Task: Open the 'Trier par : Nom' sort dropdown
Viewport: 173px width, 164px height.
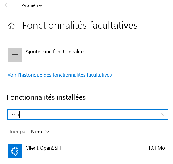Action: pyautogui.click(x=29, y=132)
